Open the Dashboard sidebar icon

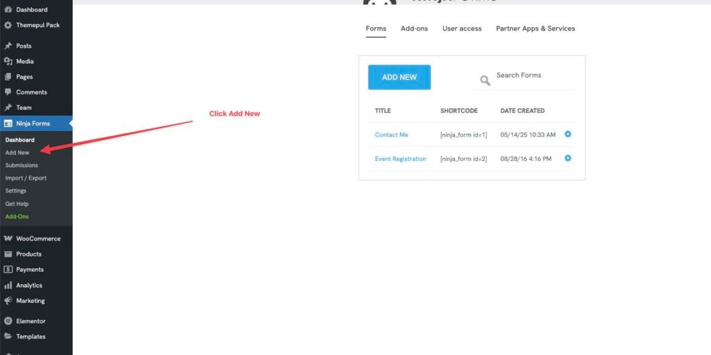click(x=8, y=10)
